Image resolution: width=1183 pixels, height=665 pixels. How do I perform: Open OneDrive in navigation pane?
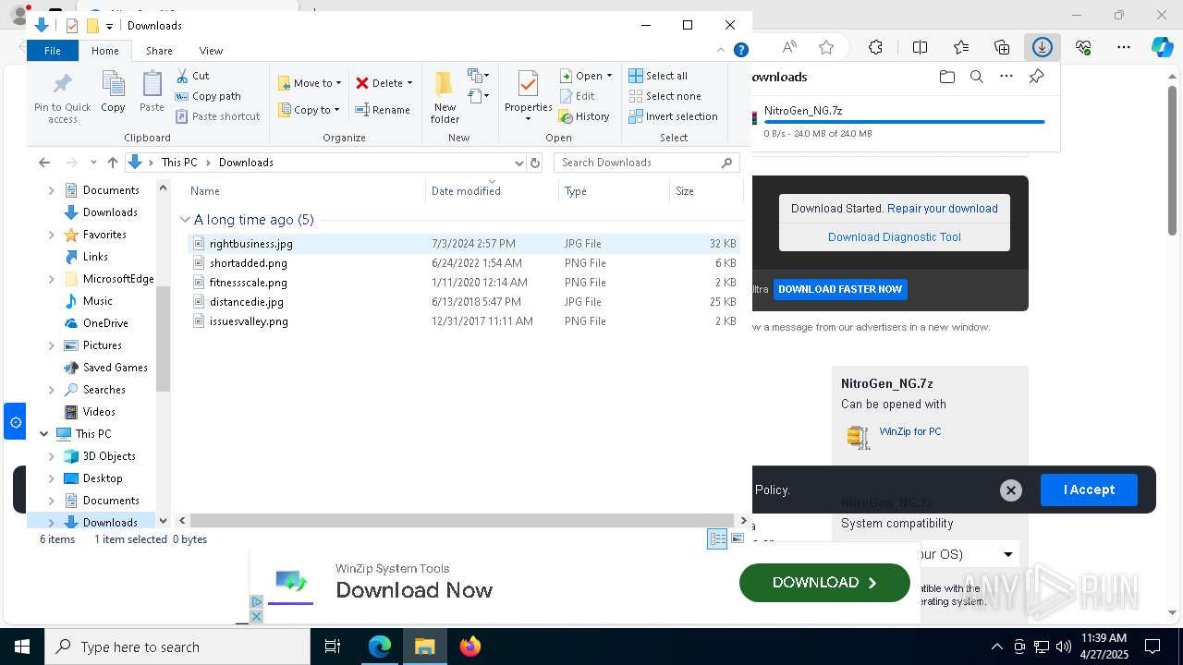pyautogui.click(x=105, y=323)
